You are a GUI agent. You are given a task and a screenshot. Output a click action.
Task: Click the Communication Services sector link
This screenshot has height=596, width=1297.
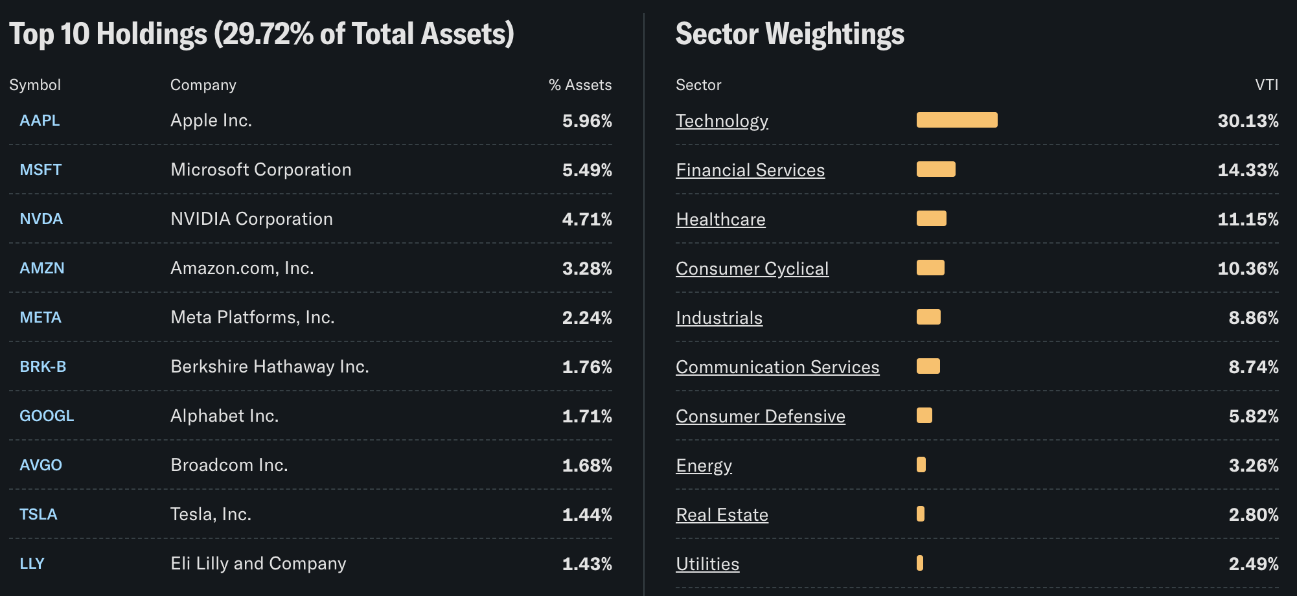coord(777,367)
